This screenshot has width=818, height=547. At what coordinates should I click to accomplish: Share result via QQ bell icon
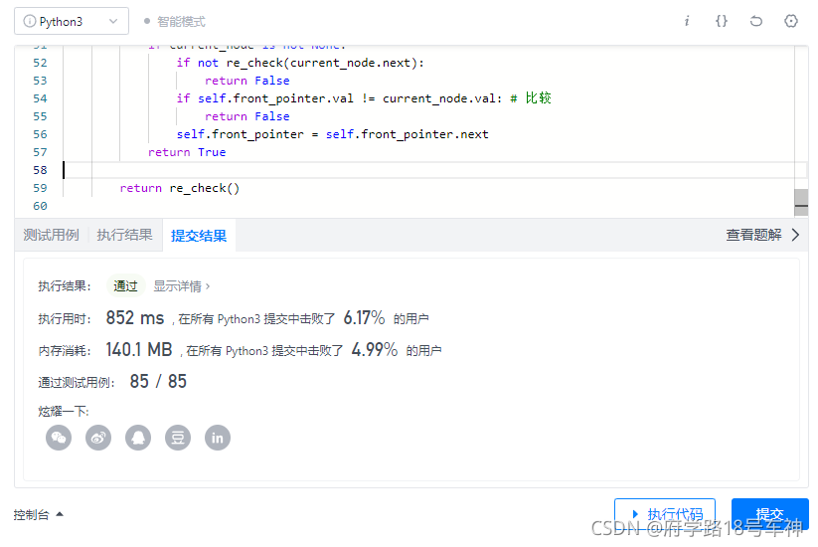[138, 438]
